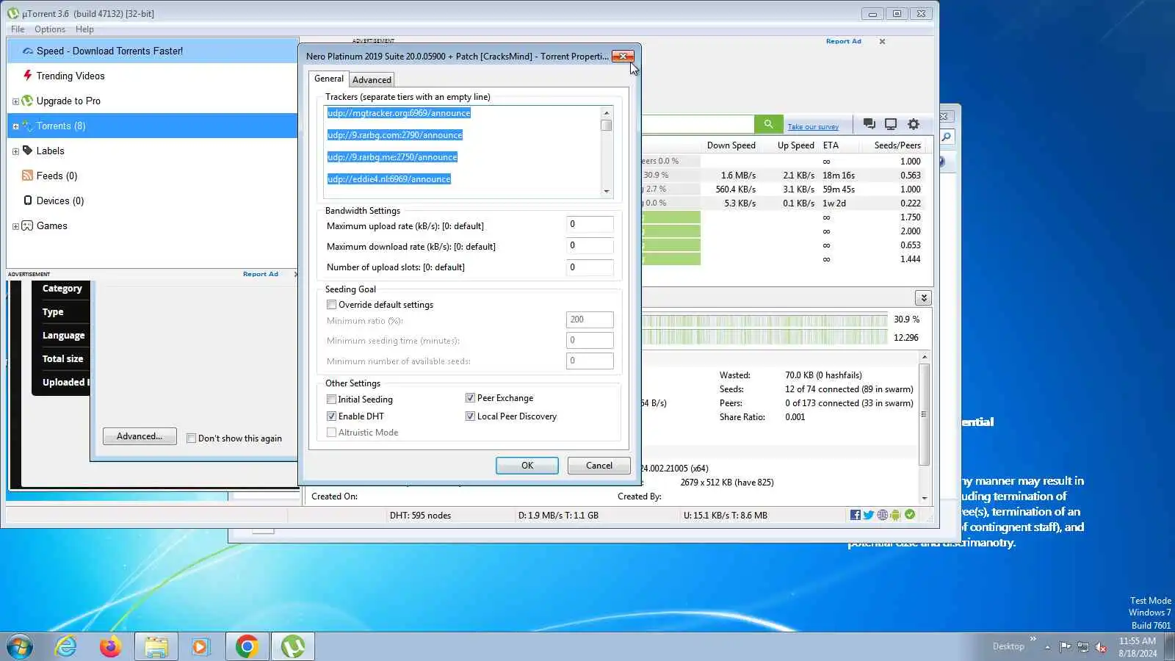Image resolution: width=1175 pixels, height=661 pixels.
Task: Expand the Torrents (8) tree node
Action: (15, 126)
